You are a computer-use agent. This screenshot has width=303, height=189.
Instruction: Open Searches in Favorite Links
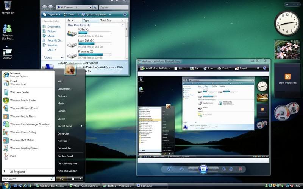tap(50, 45)
